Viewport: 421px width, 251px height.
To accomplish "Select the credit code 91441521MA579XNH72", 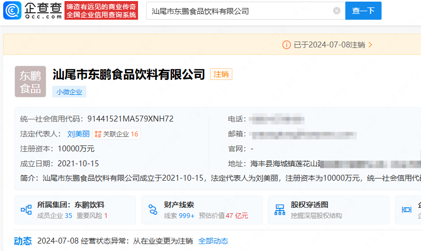I will pos(131,119).
